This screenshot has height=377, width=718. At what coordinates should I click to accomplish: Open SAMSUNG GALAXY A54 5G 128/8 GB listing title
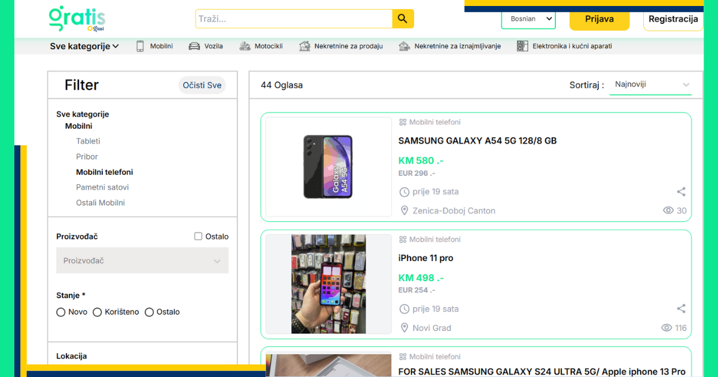click(x=477, y=141)
